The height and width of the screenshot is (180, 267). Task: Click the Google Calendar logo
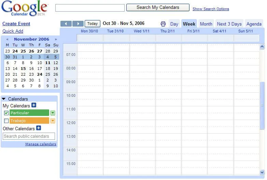click(x=24, y=9)
